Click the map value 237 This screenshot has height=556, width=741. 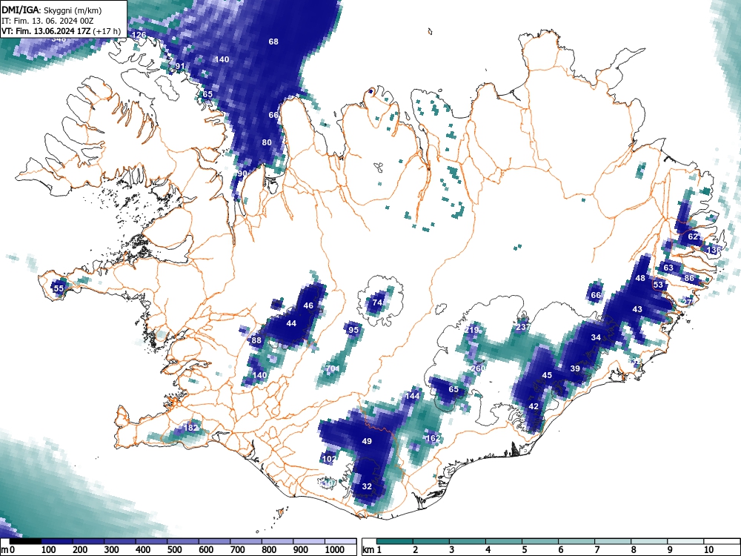pyautogui.click(x=522, y=327)
